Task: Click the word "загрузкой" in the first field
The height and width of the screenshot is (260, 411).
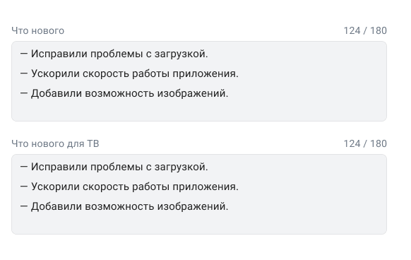Action: coord(181,54)
